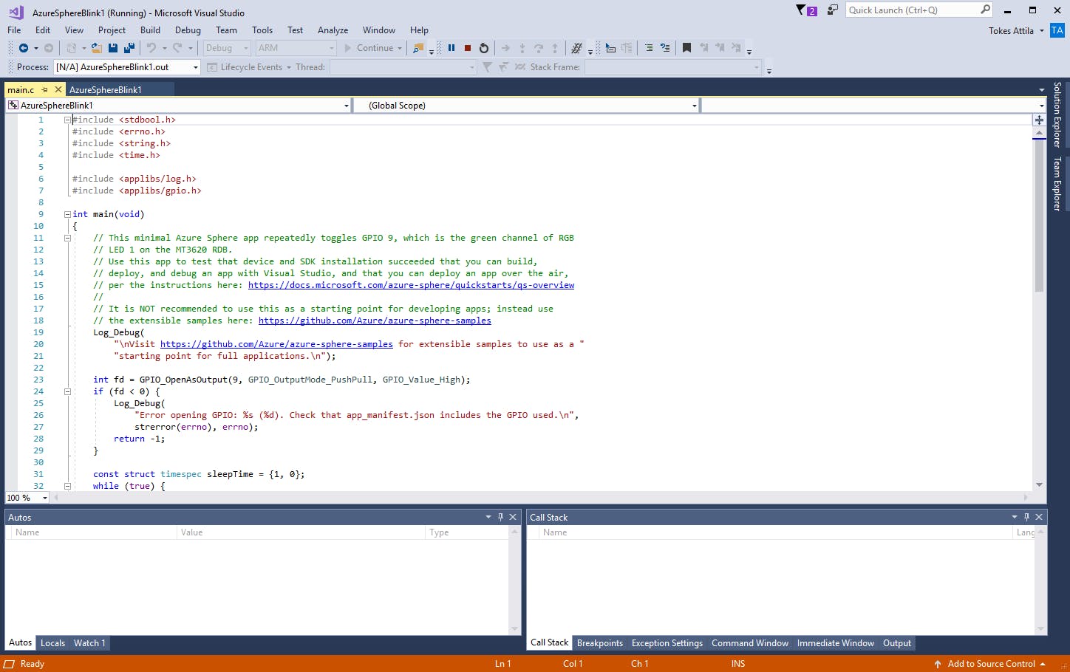Click the Save floppy disk icon
The height and width of the screenshot is (672, 1070).
[113, 48]
